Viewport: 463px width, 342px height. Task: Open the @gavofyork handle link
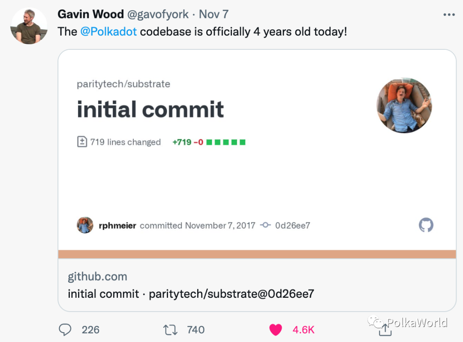pos(158,14)
